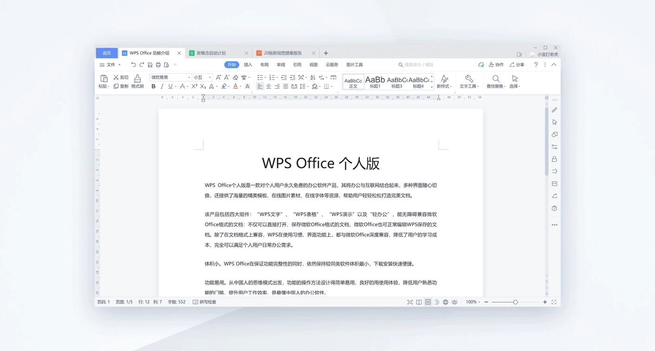
Task: Click the Share (分享) button
Action: pos(517,65)
